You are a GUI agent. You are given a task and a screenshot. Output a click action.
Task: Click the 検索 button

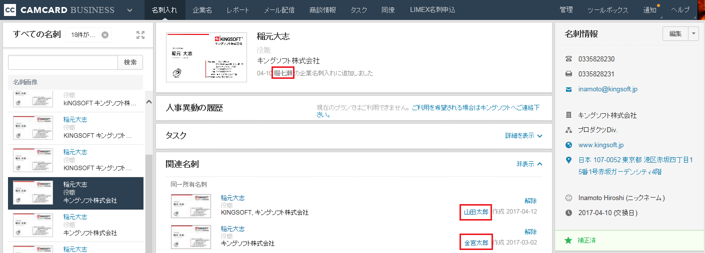[130, 62]
